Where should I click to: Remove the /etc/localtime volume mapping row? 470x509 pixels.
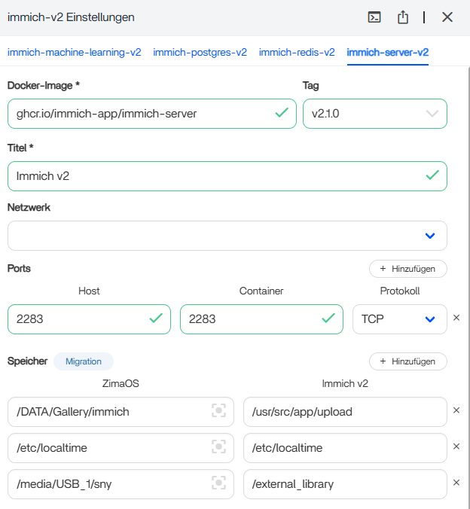pos(456,447)
